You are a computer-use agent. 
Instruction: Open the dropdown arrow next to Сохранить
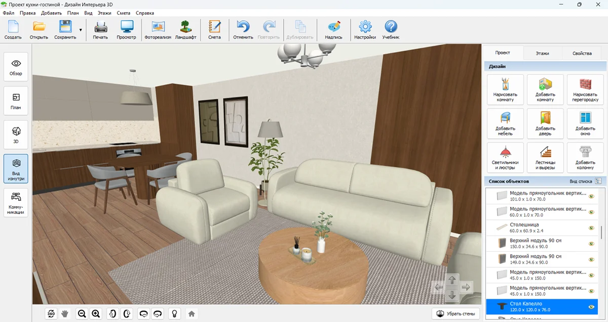(80, 30)
